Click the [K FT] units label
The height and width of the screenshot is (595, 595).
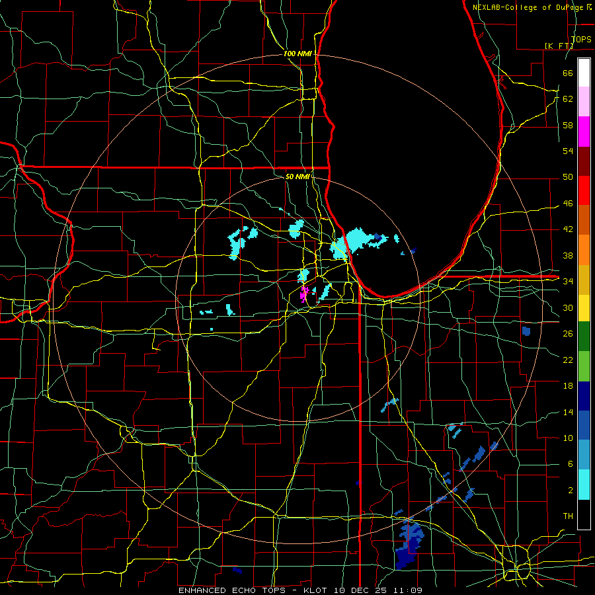click(559, 46)
